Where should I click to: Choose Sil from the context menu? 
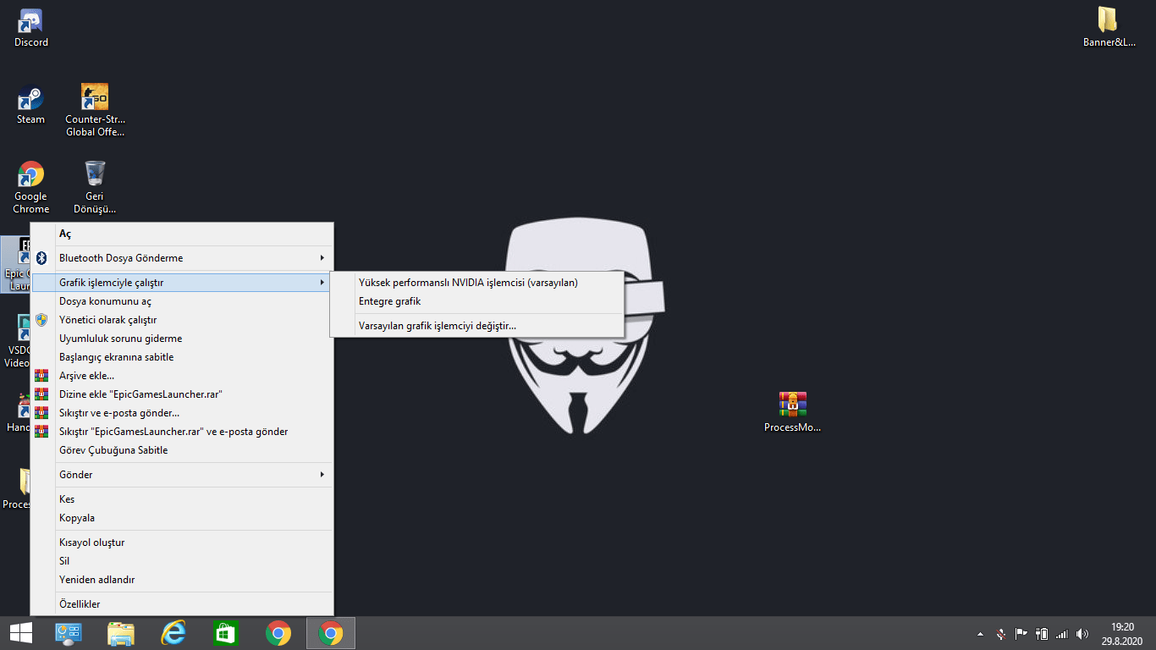182,561
